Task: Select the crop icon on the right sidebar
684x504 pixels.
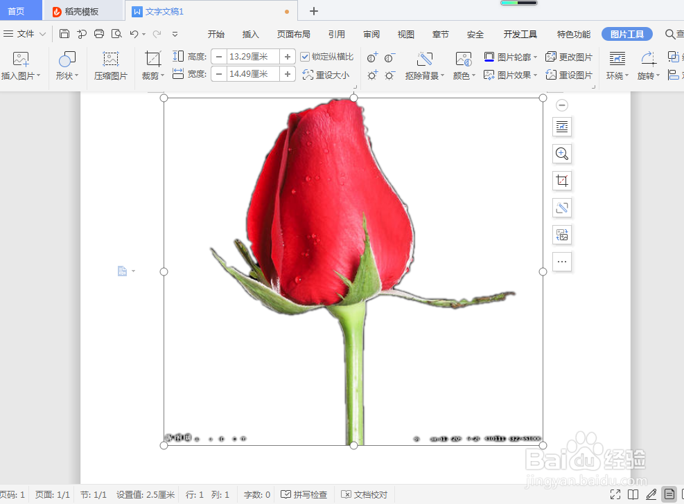Action: tap(561, 181)
